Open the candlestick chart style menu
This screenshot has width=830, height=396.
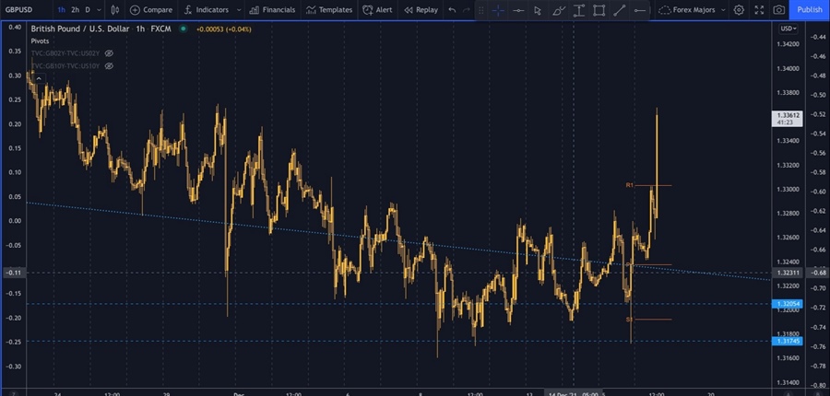click(115, 9)
